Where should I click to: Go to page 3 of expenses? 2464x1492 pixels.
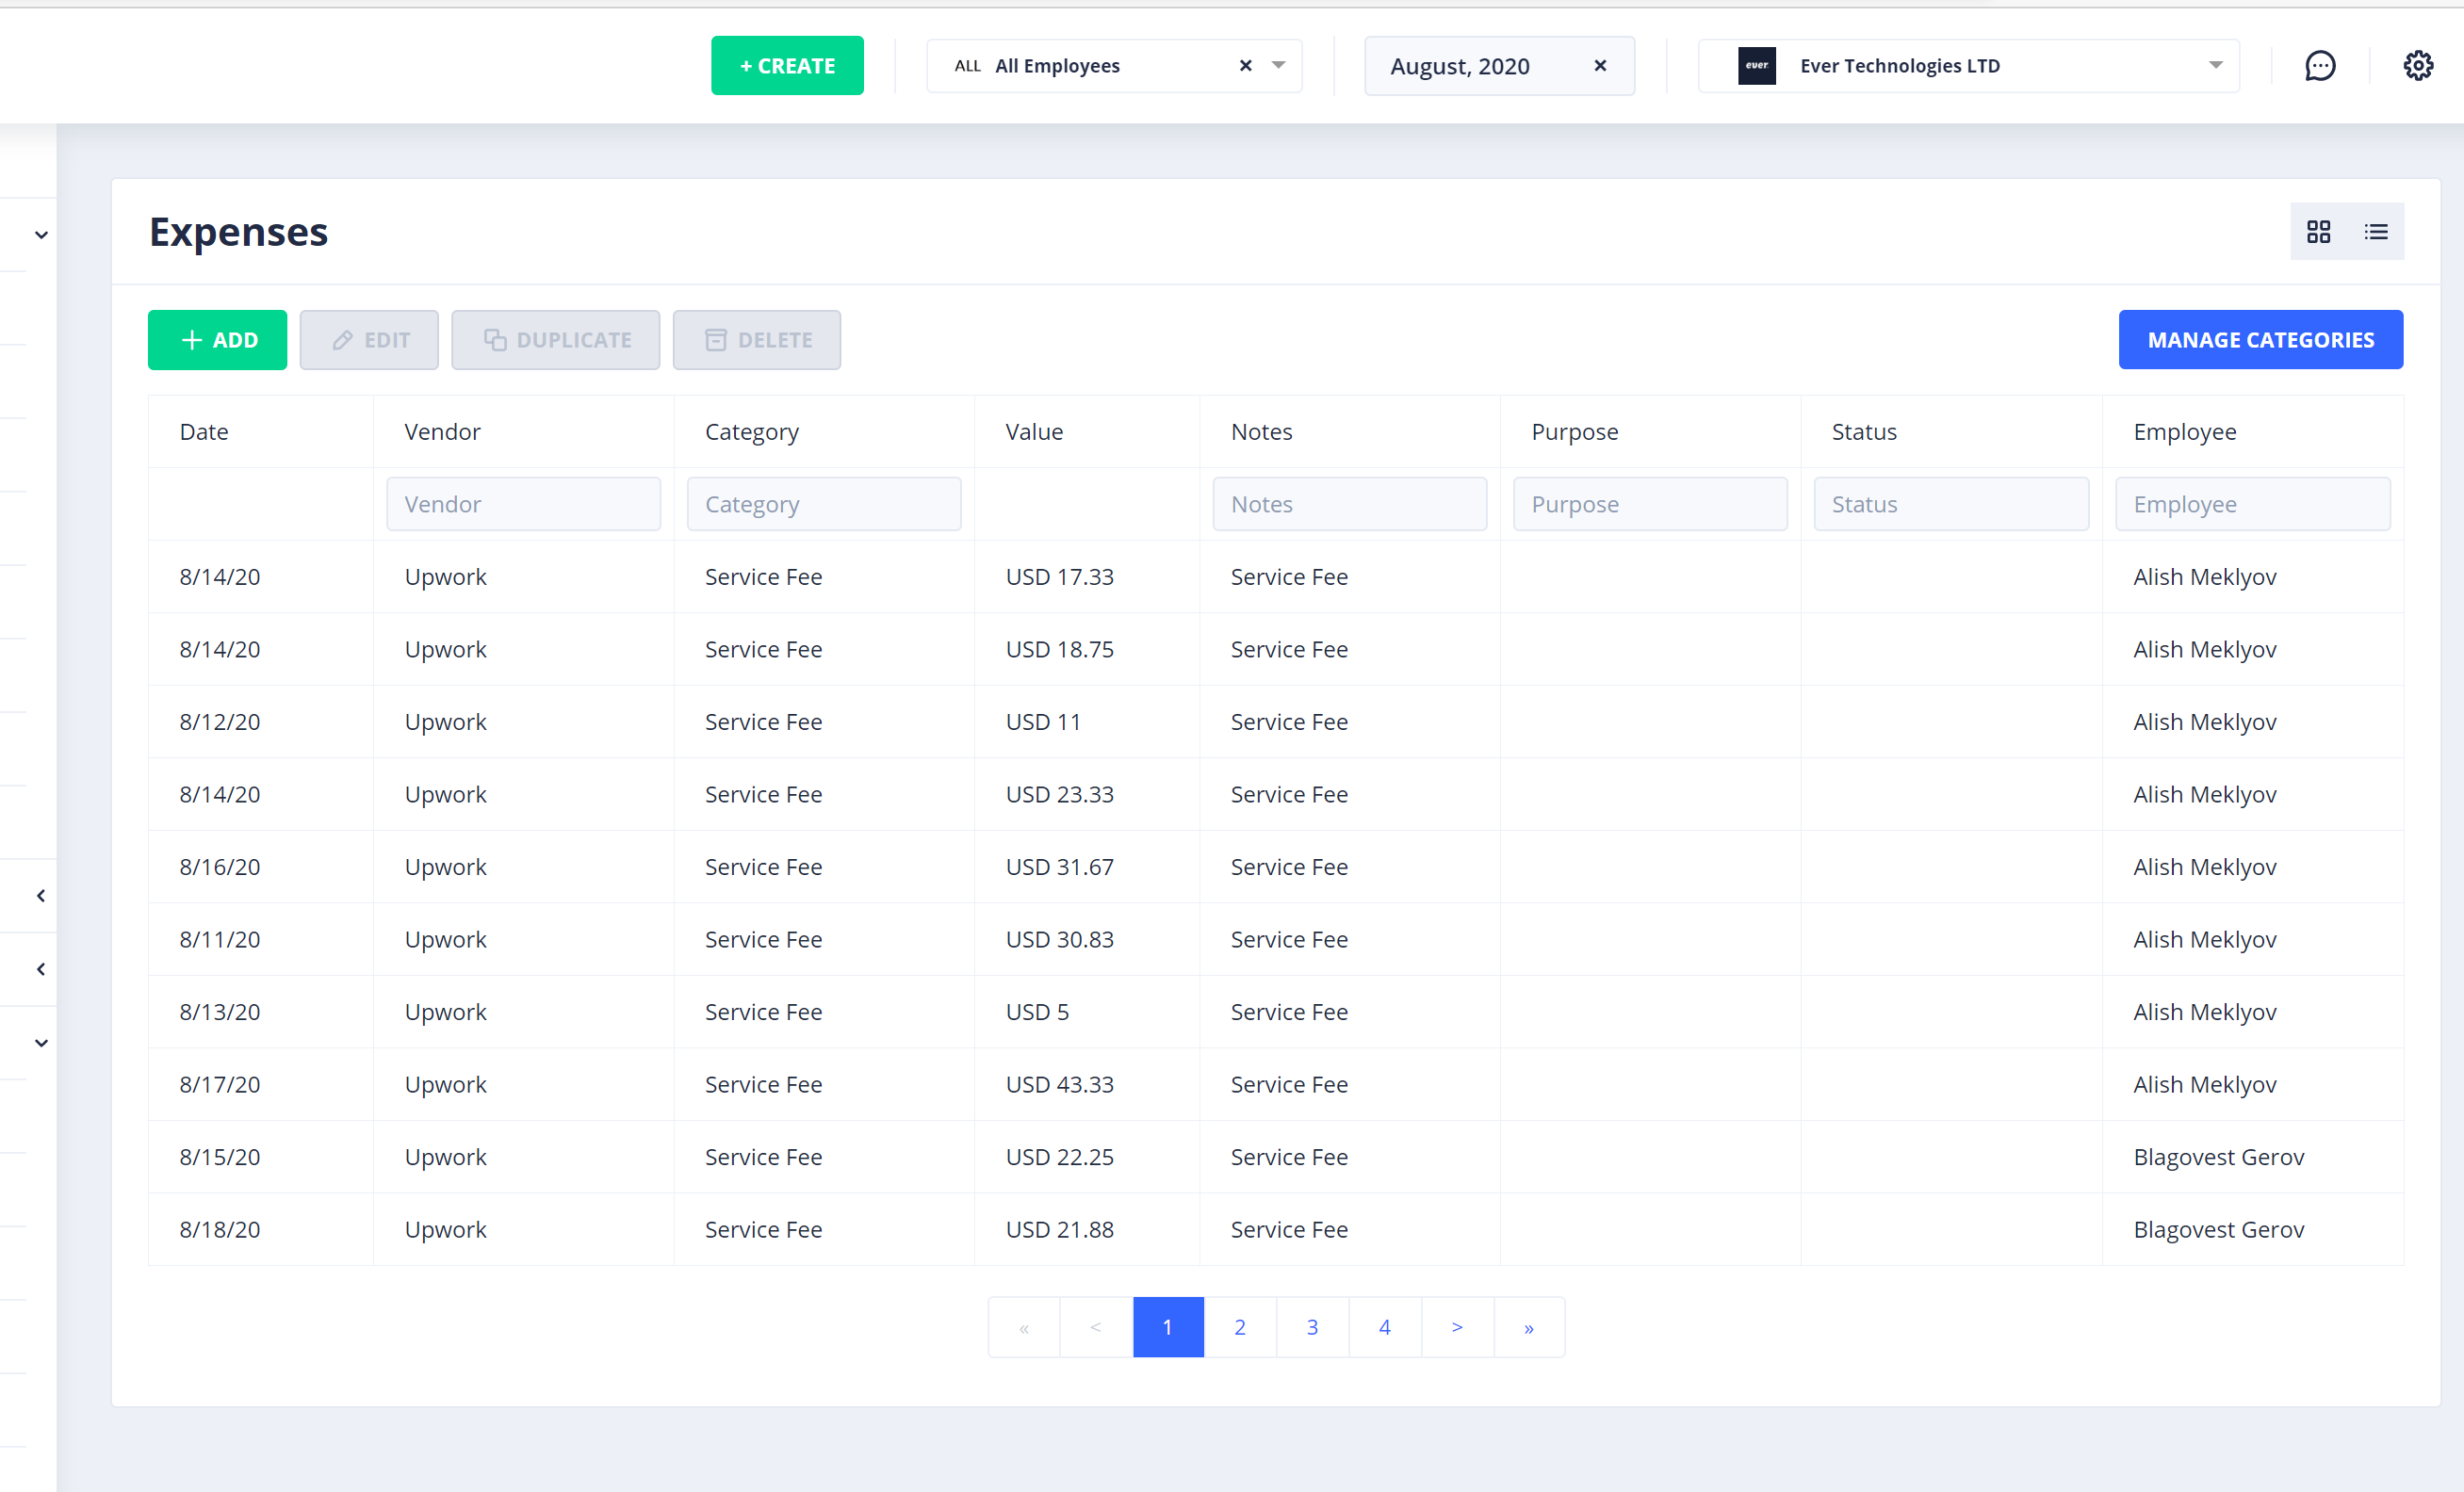pyautogui.click(x=1312, y=1327)
